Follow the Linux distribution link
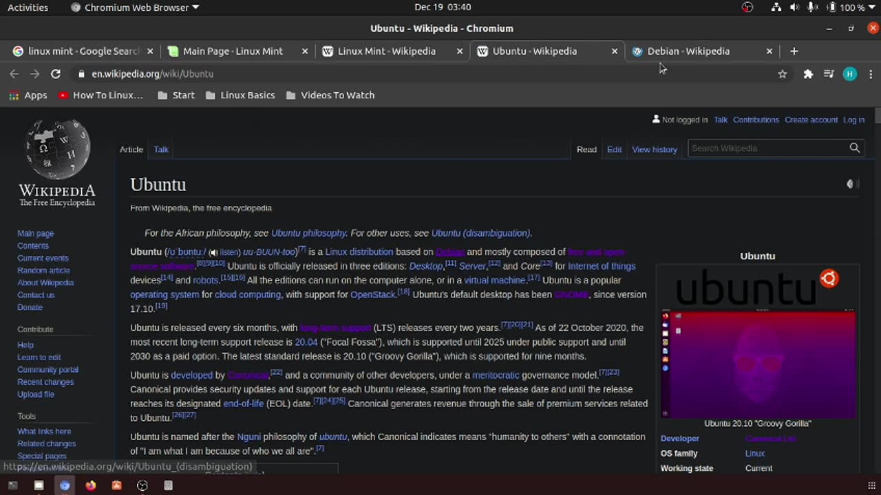The image size is (881, 495). 359,252
